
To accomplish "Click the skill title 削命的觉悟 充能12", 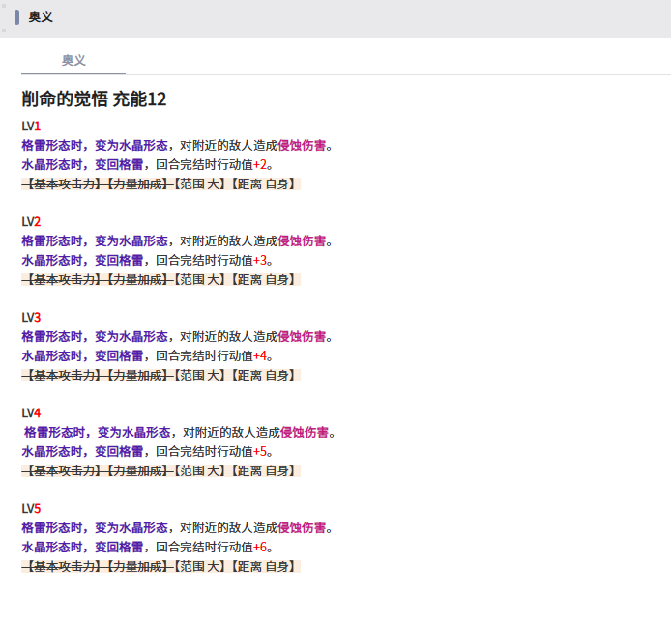I will pyautogui.click(x=94, y=99).
